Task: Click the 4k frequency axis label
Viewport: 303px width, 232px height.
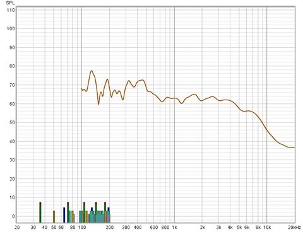Action: [x=230, y=227]
